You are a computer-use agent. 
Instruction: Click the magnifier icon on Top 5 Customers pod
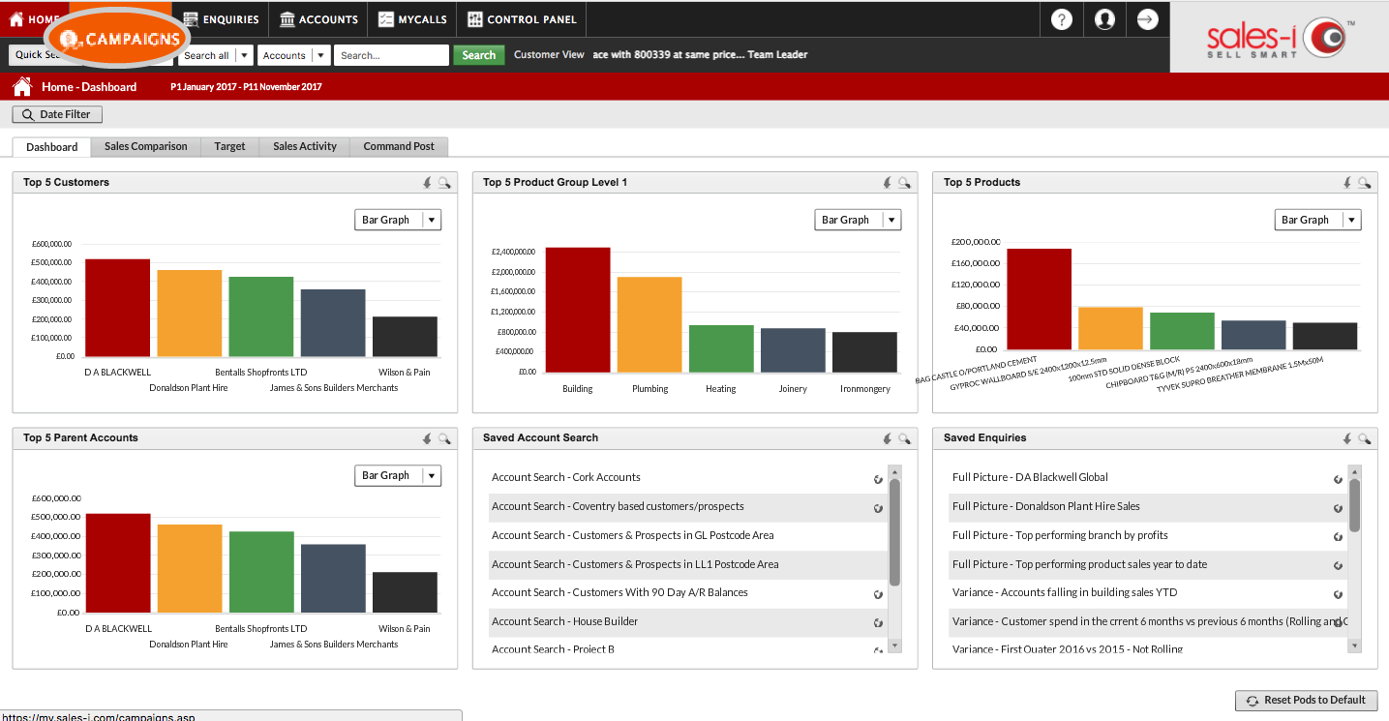[444, 182]
